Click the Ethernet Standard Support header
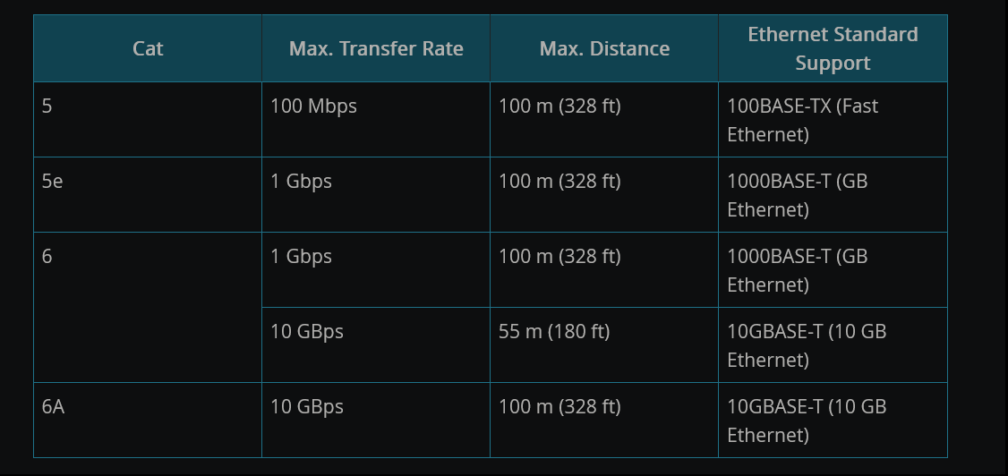 (833, 48)
